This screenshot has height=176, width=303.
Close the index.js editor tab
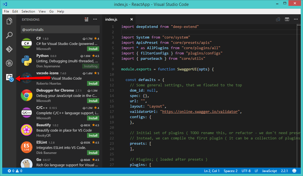pos(132,19)
